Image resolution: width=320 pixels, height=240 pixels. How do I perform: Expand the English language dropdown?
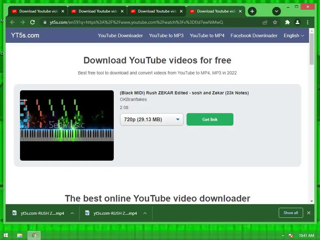point(294,36)
